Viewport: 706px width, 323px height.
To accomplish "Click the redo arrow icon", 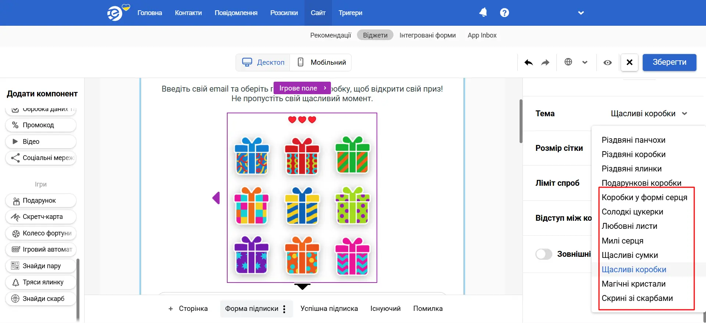I will [545, 63].
